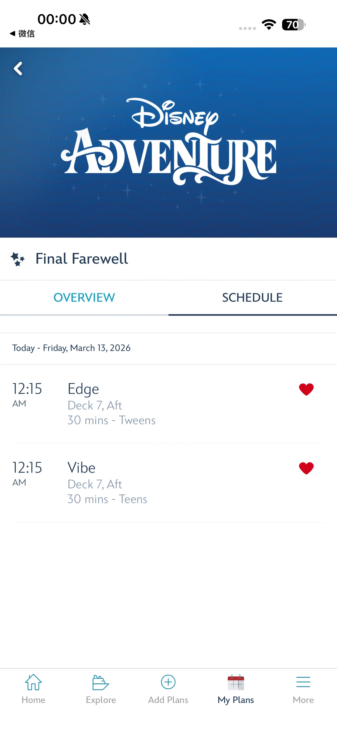Switch to the OVERVIEW tab
Viewport: 337px width, 732px height.
(84, 298)
